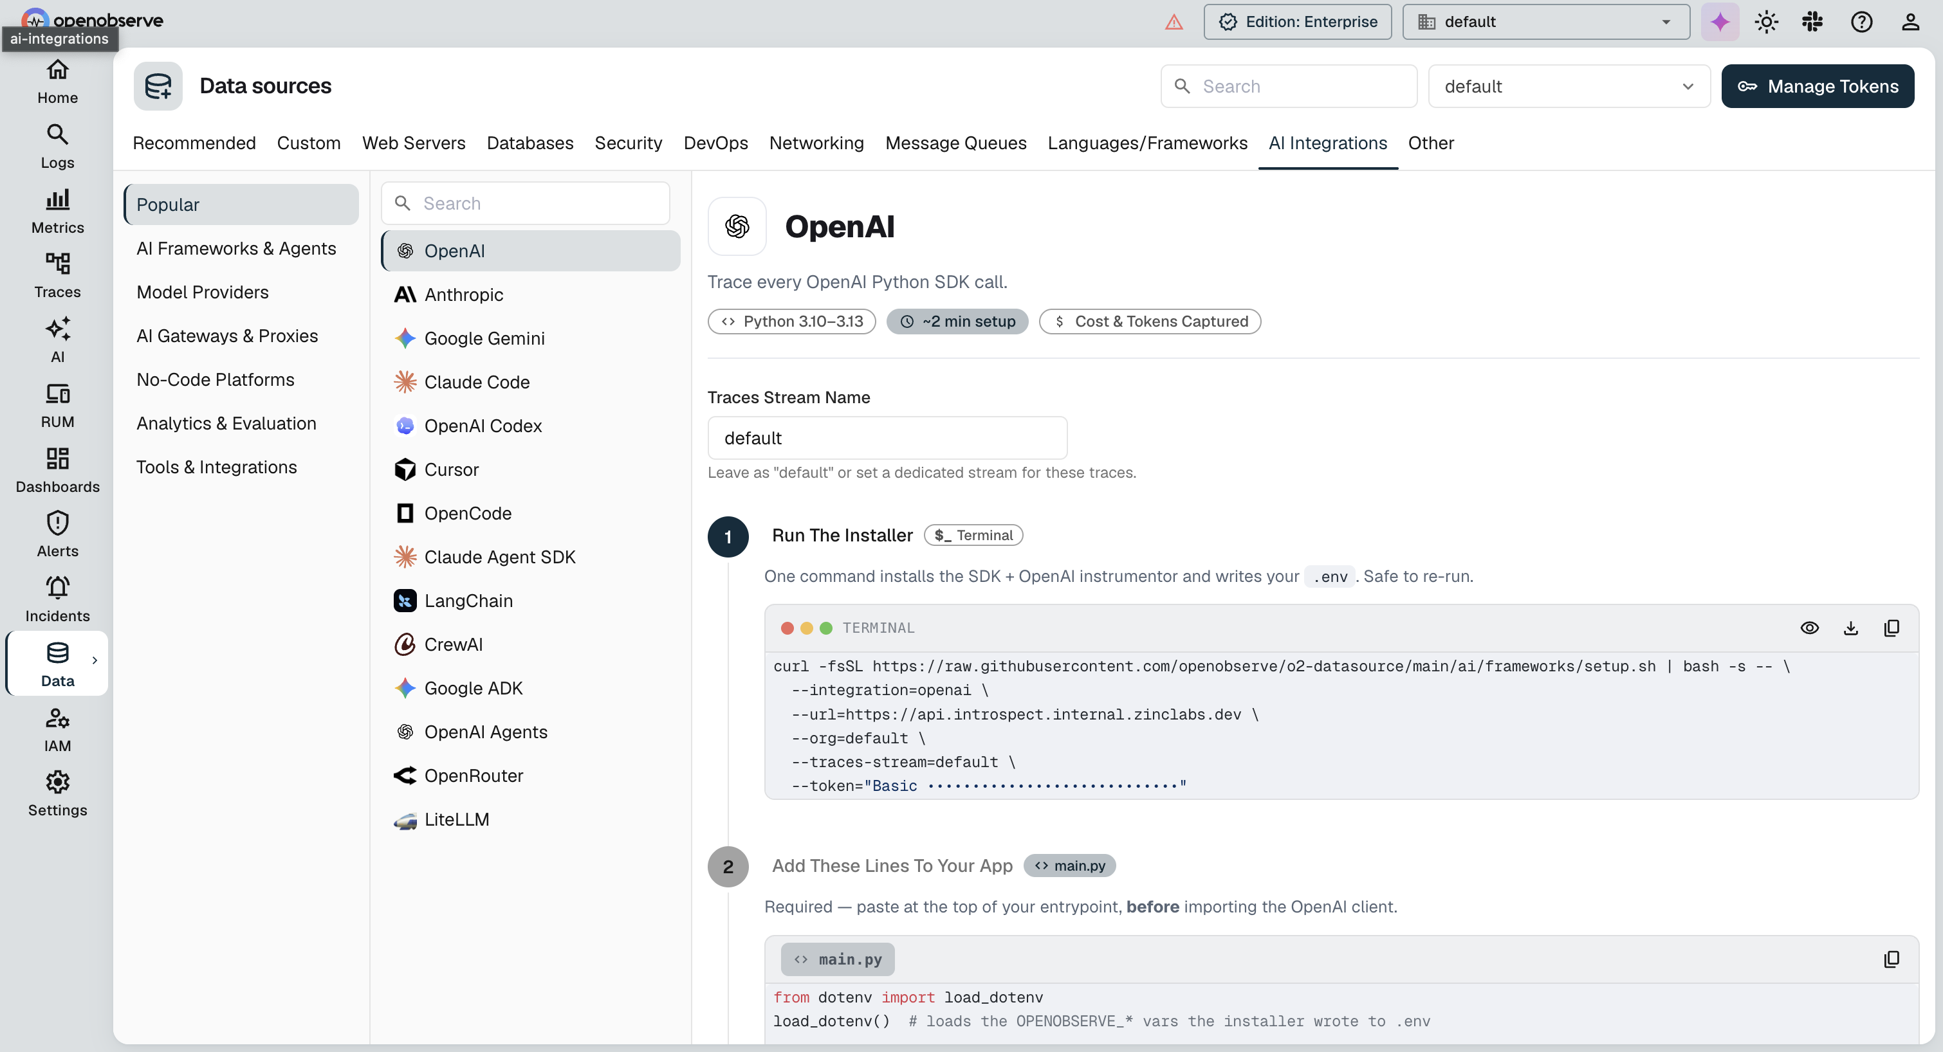Reveal the hidden token with eye icon
This screenshot has height=1052, width=1943.
pos(1809,628)
